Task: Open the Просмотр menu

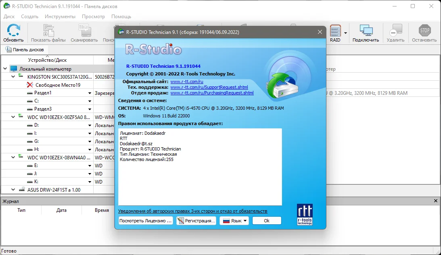Action: (93, 17)
